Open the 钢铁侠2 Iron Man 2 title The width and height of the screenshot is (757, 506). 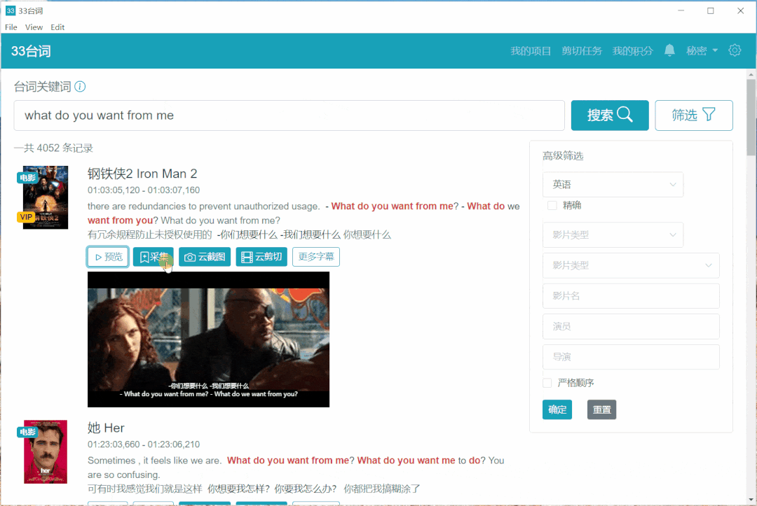pyautogui.click(x=142, y=174)
